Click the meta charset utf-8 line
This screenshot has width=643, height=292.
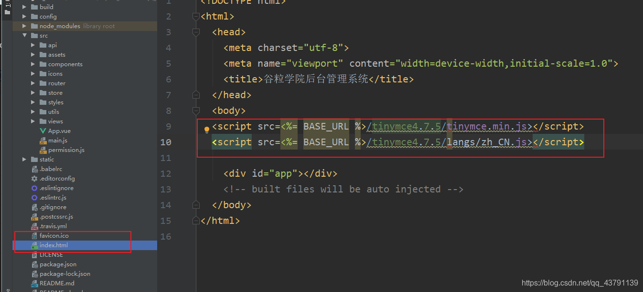point(286,48)
